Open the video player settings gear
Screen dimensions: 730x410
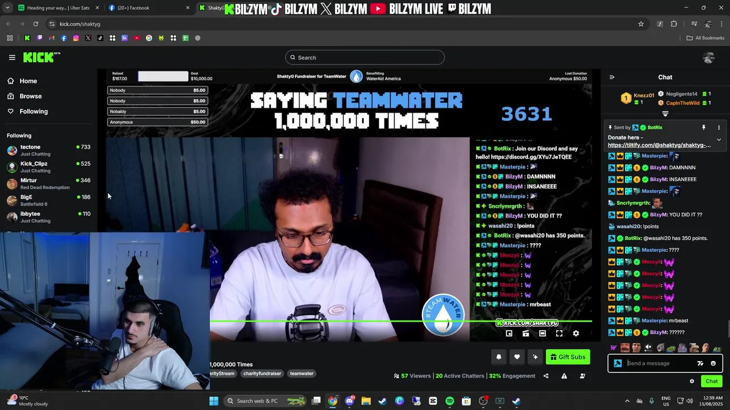tap(575, 334)
